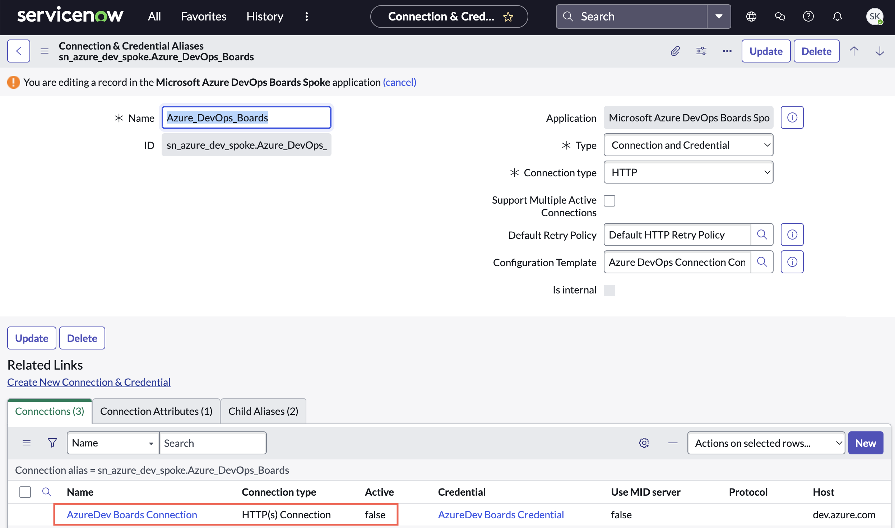Screen dimensions: 895x528
Task: Sort by Connection type column header
Action: [279, 492]
